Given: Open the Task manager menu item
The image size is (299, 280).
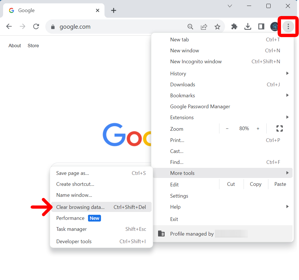Looking at the screenshot, I should click(71, 229).
